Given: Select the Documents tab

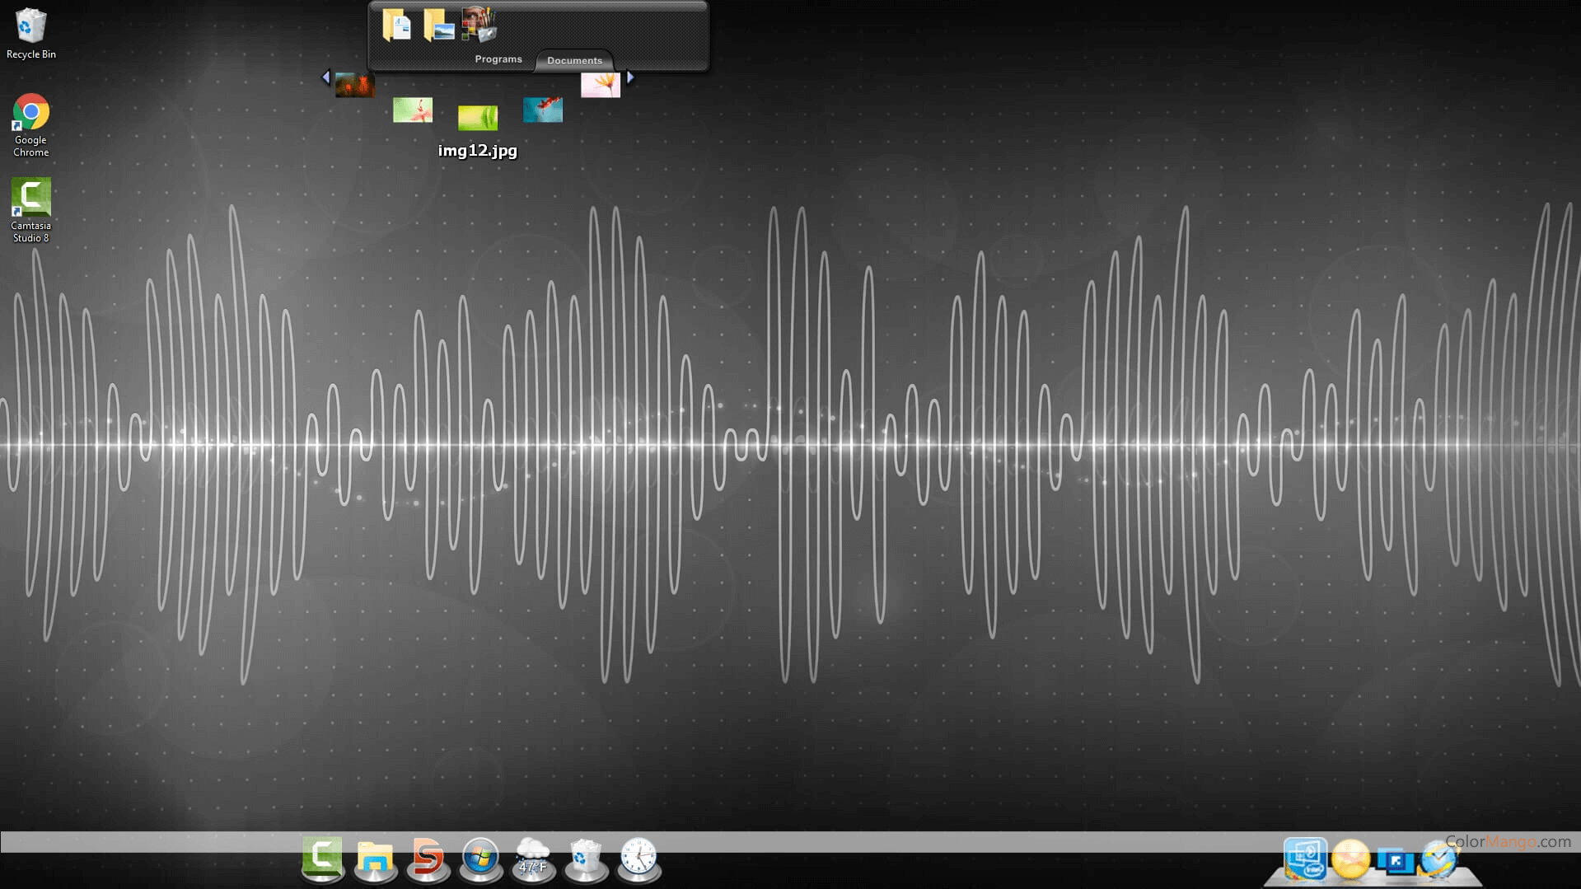Looking at the screenshot, I should tap(574, 60).
